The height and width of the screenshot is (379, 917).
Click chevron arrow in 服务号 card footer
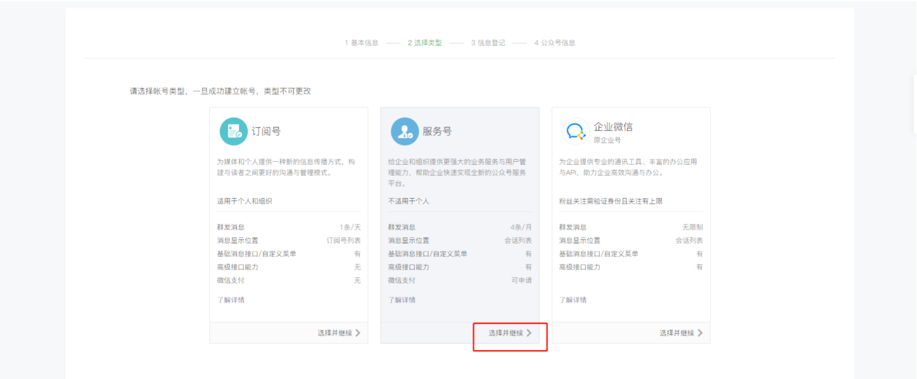point(529,333)
